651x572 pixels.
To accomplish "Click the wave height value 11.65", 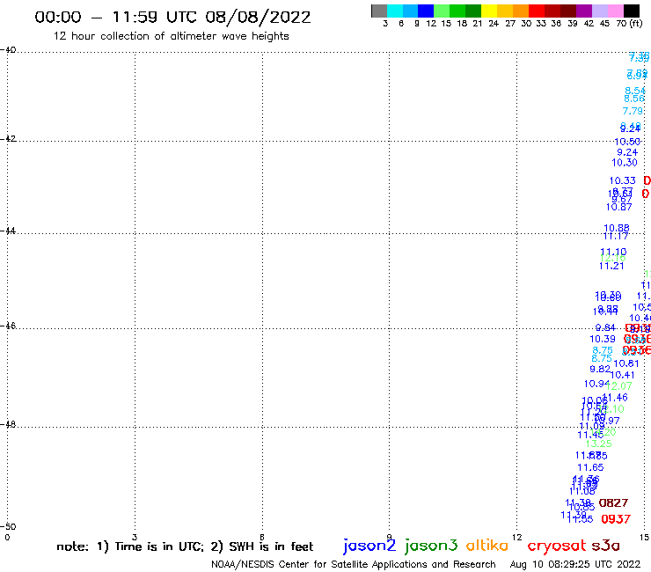I will (x=590, y=467).
